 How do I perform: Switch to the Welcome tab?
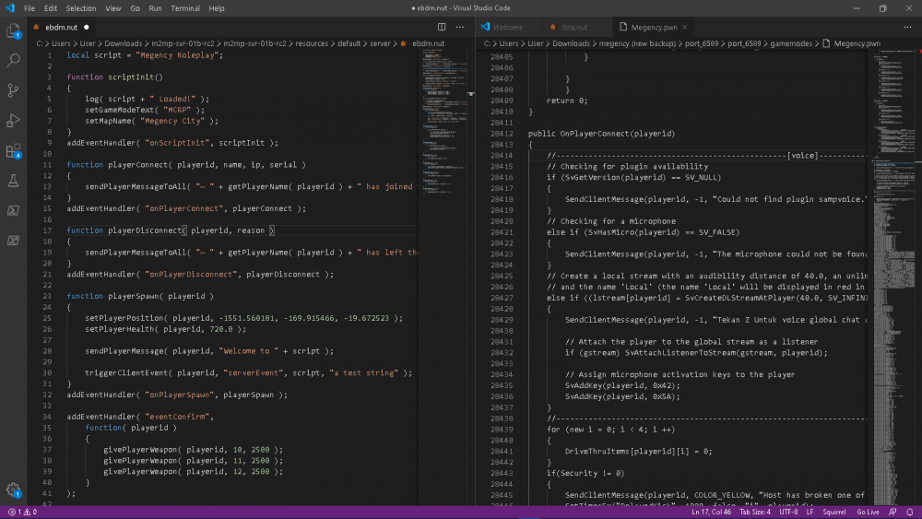(507, 27)
